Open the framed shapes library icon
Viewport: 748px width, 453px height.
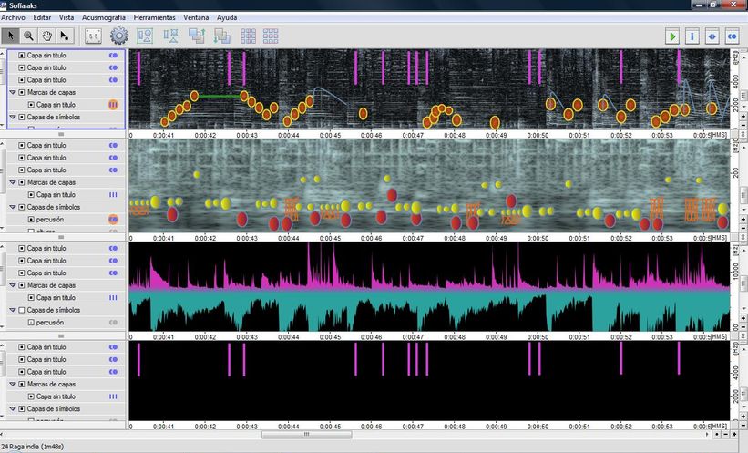145,36
